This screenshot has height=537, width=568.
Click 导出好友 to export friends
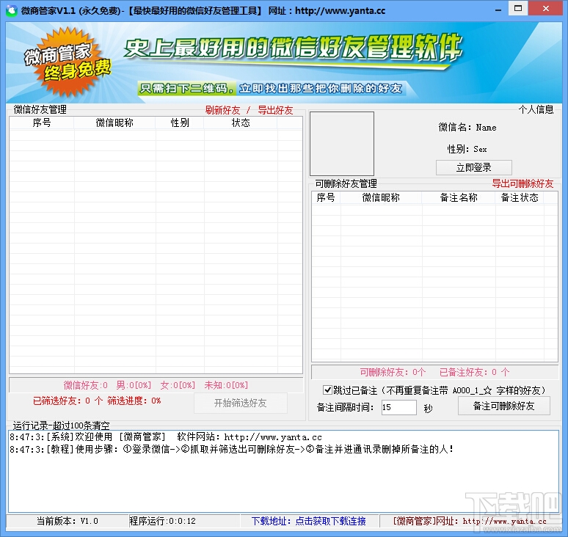tap(275, 110)
